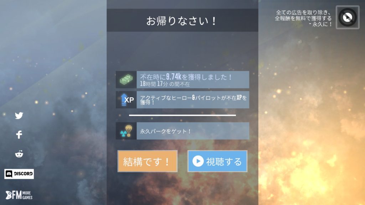Click the parachute perk crate icon
This screenshot has width=365, height=205.
126,131
